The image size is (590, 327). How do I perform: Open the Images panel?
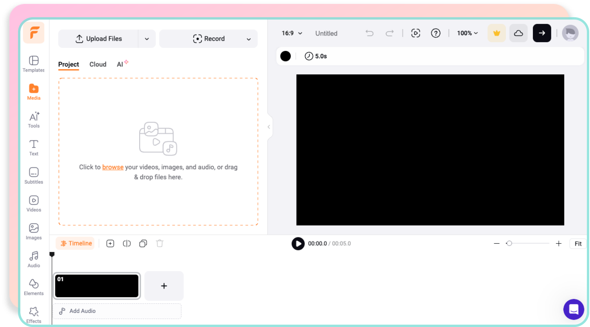click(34, 231)
